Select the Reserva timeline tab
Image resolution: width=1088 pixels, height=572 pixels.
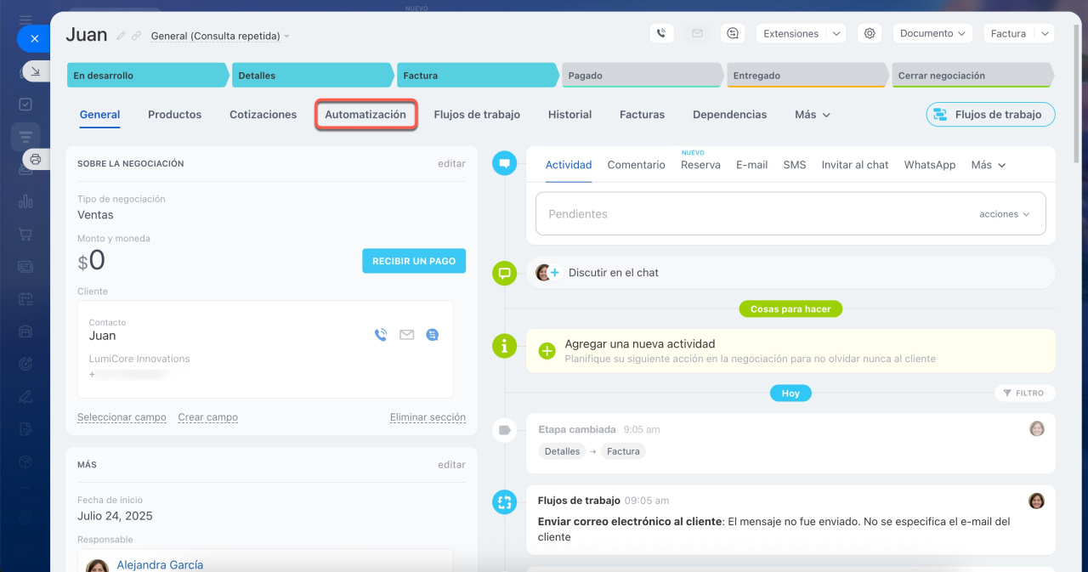(700, 165)
